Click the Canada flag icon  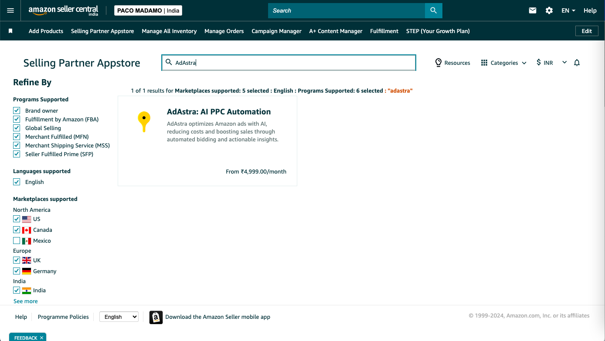pyautogui.click(x=27, y=230)
